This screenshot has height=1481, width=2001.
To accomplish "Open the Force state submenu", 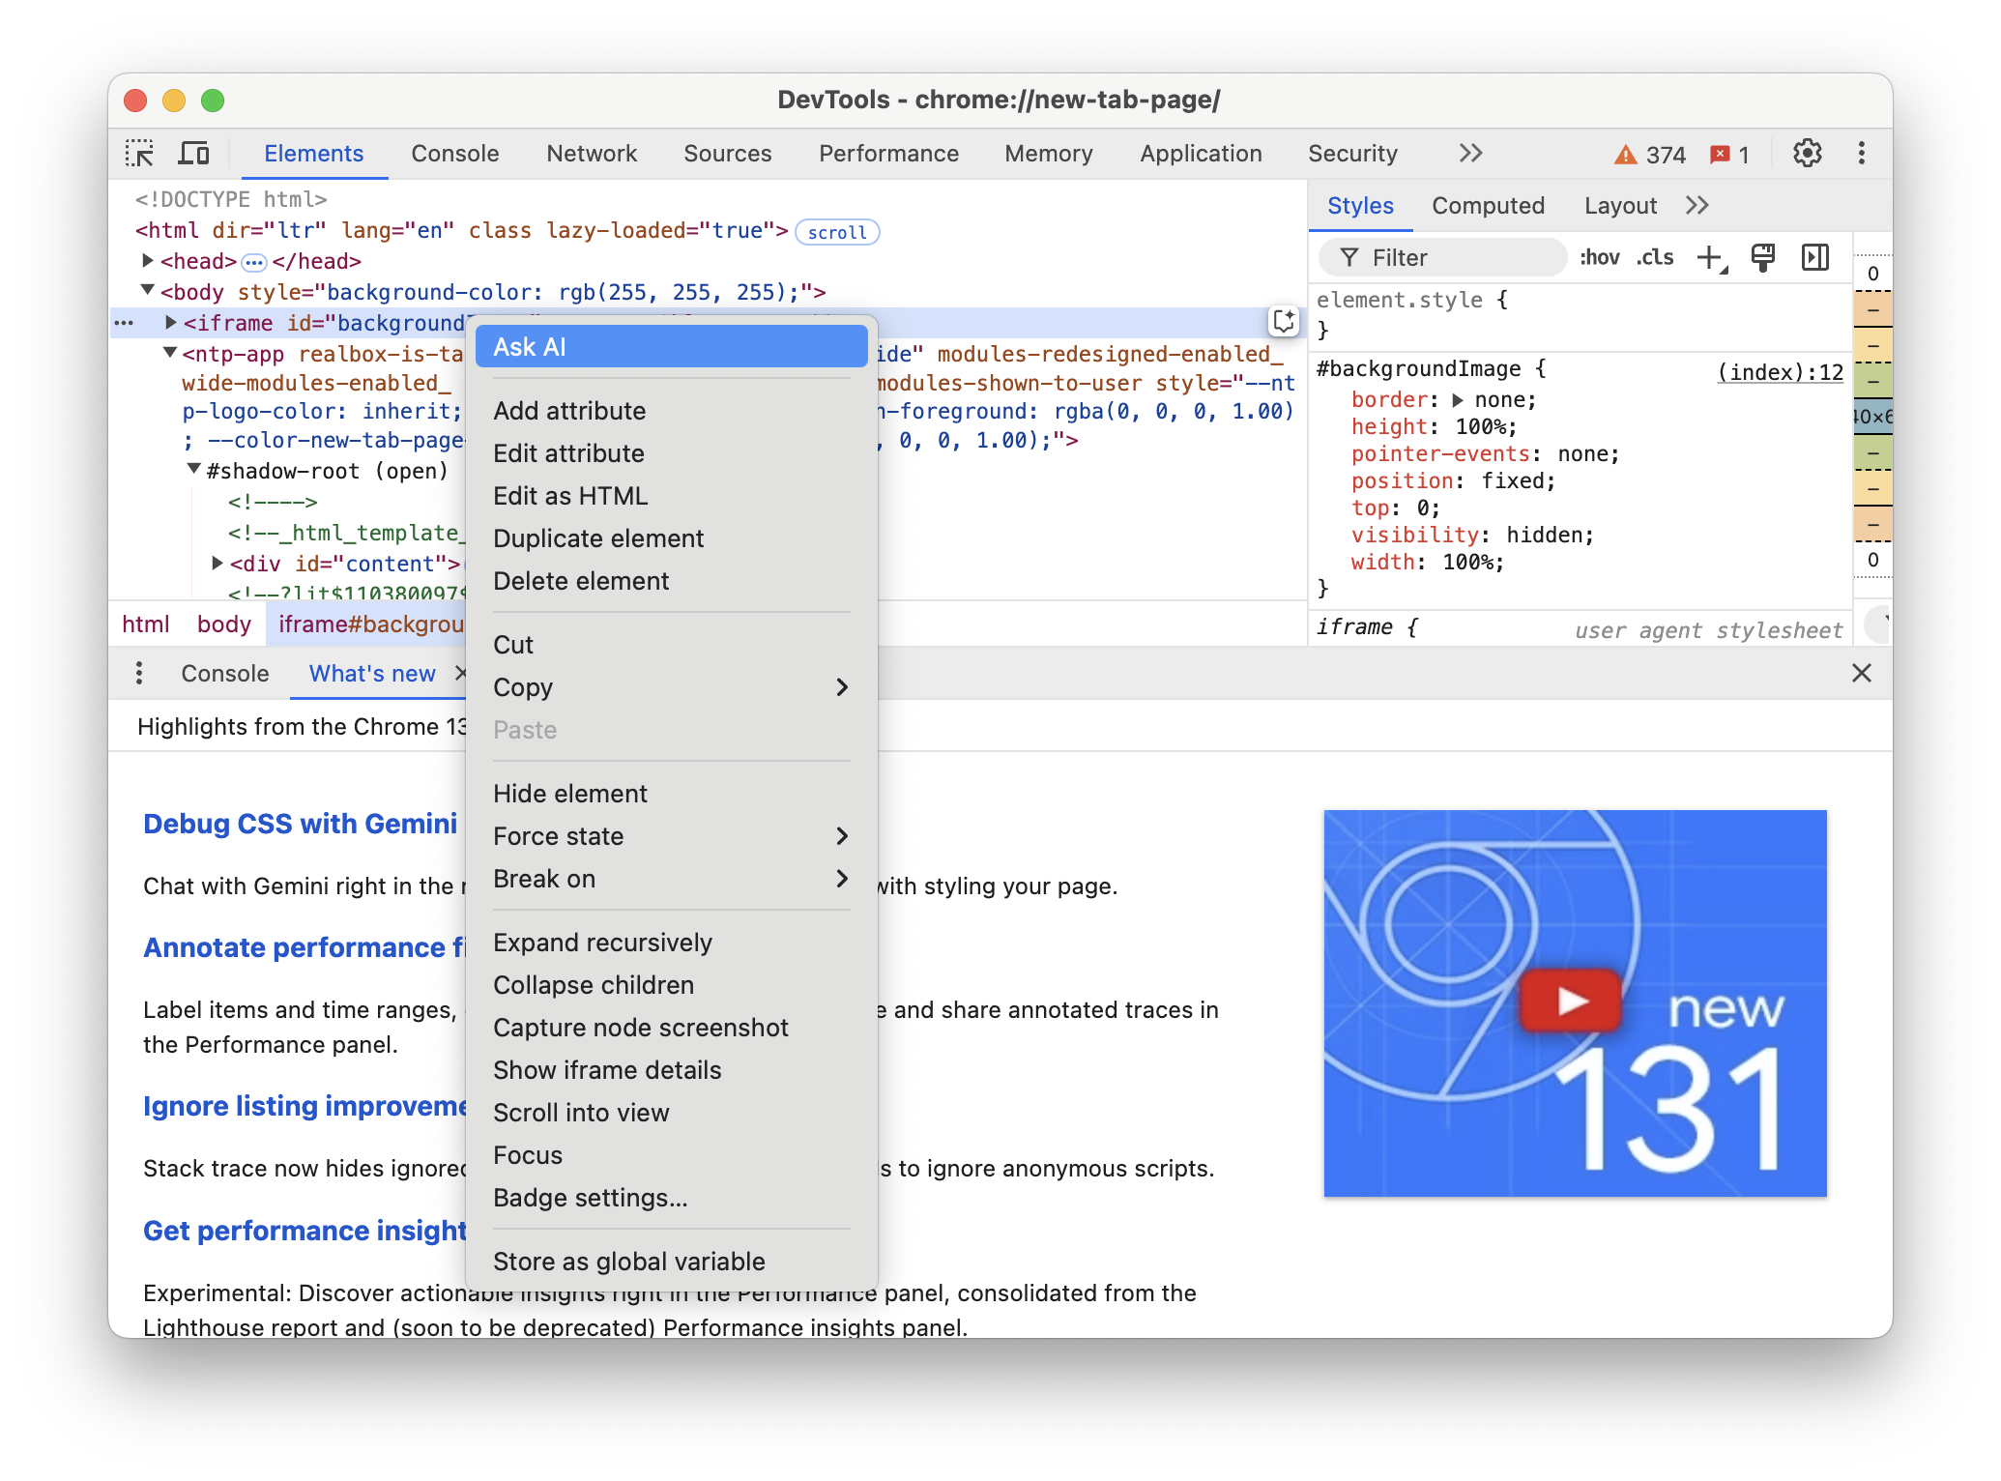I will (671, 836).
